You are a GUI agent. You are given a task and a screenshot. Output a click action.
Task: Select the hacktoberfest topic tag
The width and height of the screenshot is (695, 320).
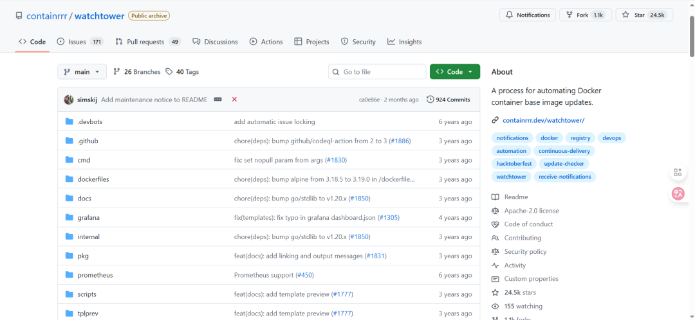[514, 164]
